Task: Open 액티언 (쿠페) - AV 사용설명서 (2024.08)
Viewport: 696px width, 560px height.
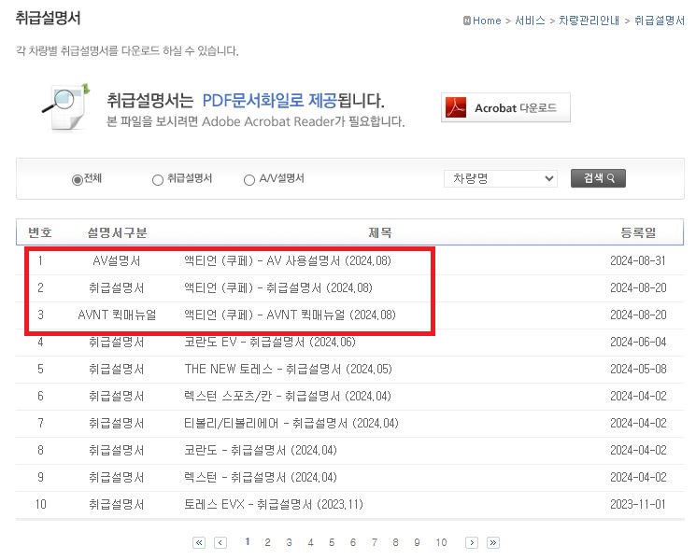Action: 288,260
